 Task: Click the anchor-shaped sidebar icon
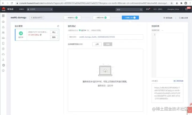tap(3, 60)
